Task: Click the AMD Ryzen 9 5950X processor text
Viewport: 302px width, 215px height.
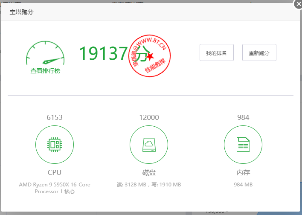Action: coord(55,188)
